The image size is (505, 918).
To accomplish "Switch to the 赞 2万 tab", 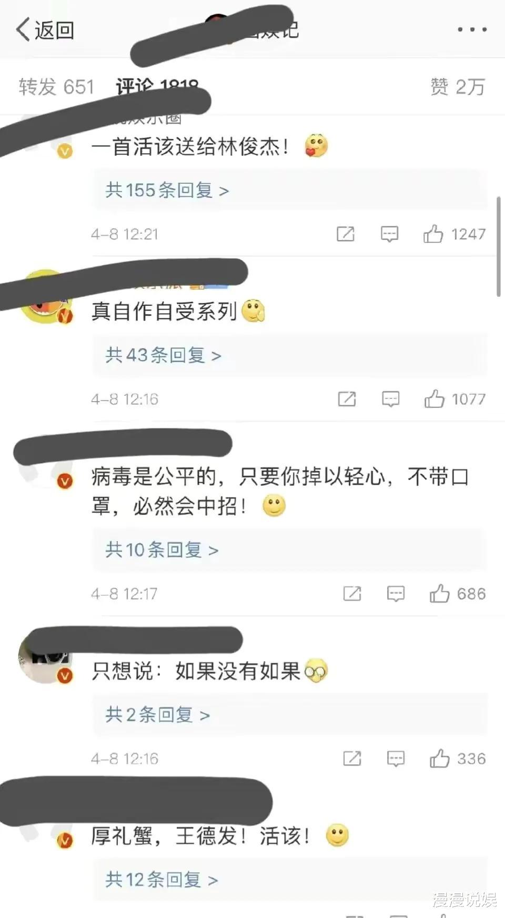I will point(458,87).
